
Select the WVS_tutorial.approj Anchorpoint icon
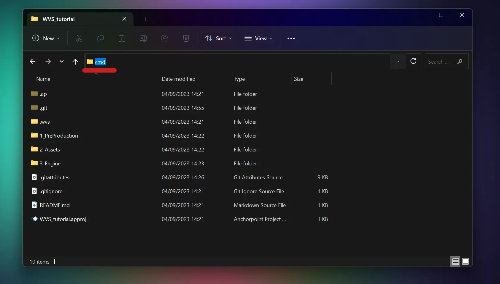34,219
